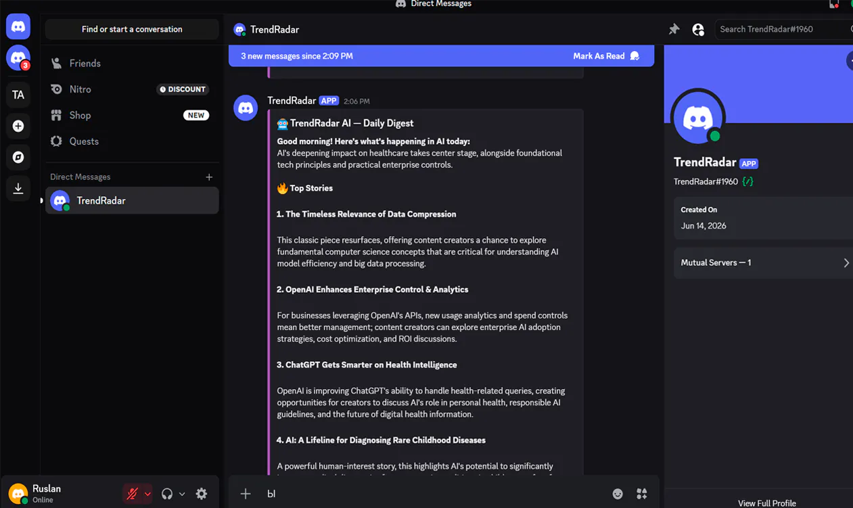Image resolution: width=853 pixels, height=508 pixels.
Task: Open User Settings gear
Action: 202,494
